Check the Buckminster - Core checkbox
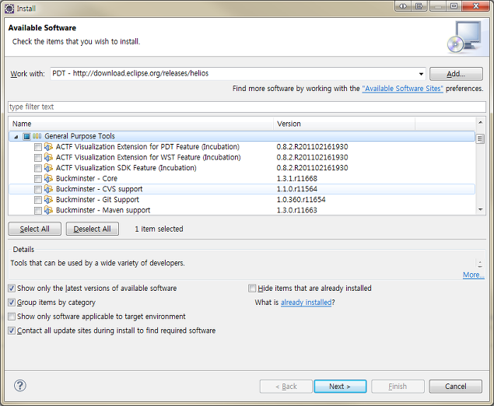The image size is (494, 406). 38,179
